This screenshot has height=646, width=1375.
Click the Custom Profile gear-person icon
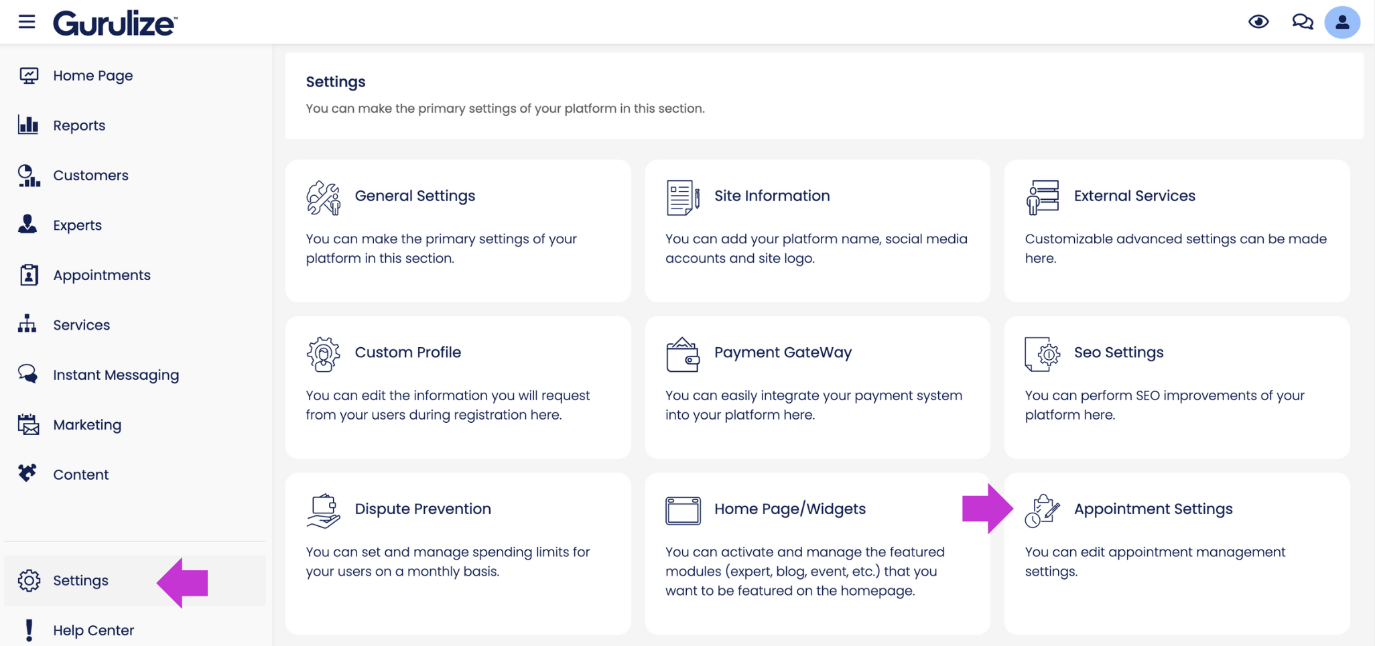tap(324, 354)
